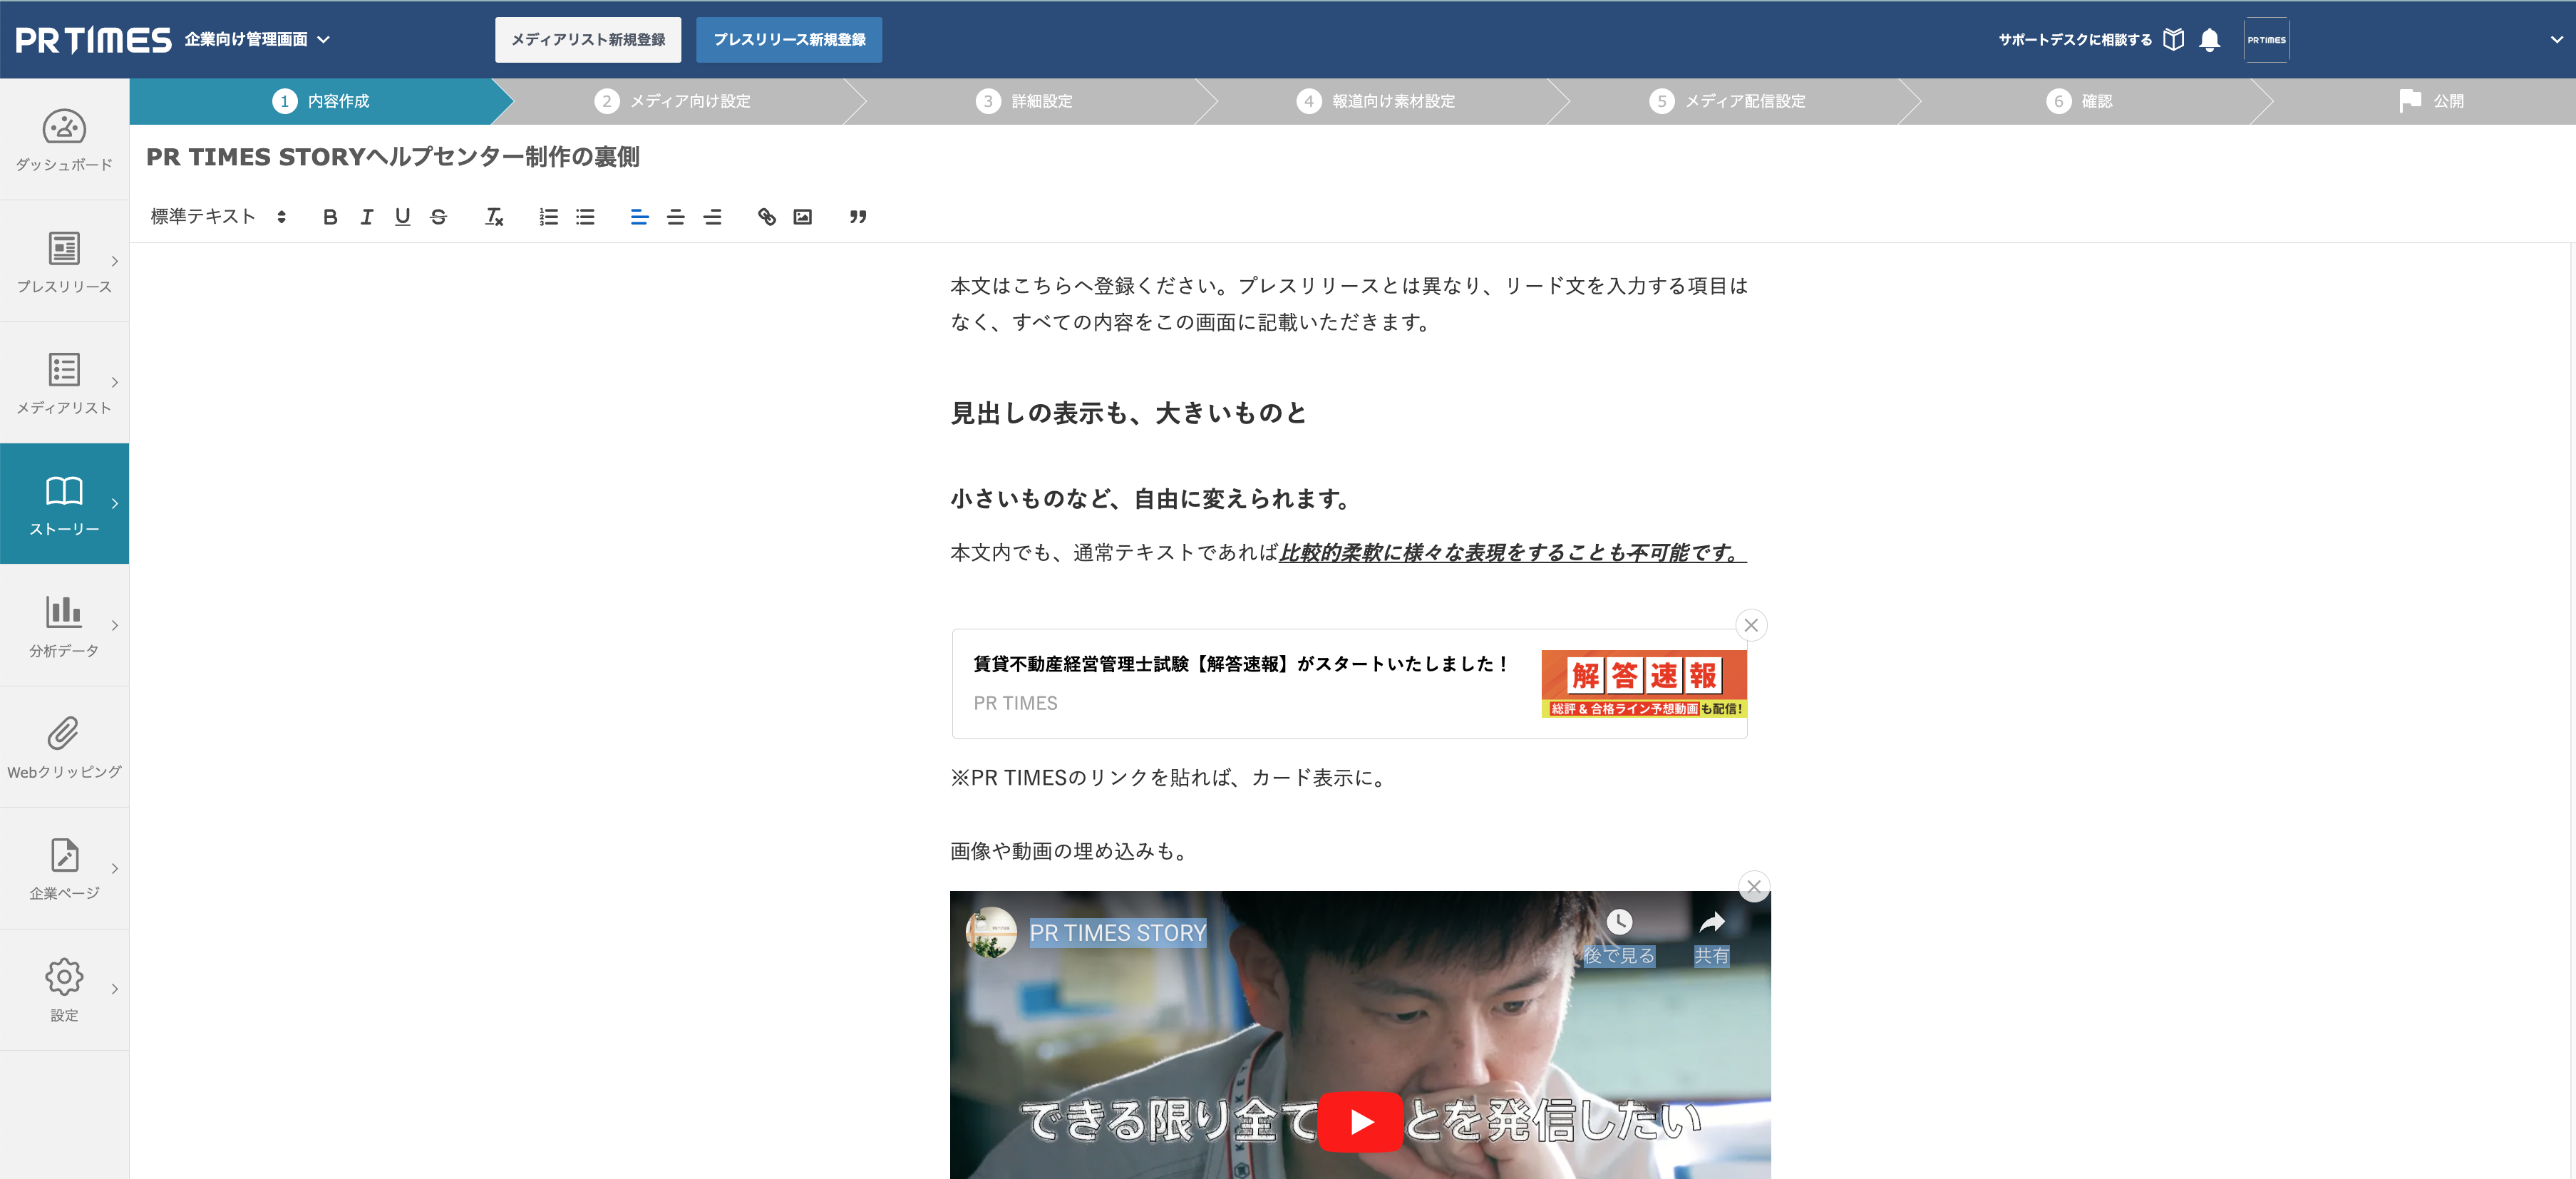Click the underlined italic bold sentence
Image resolution: width=2576 pixels, height=1179 pixels.
pyautogui.click(x=1513, y=553)
